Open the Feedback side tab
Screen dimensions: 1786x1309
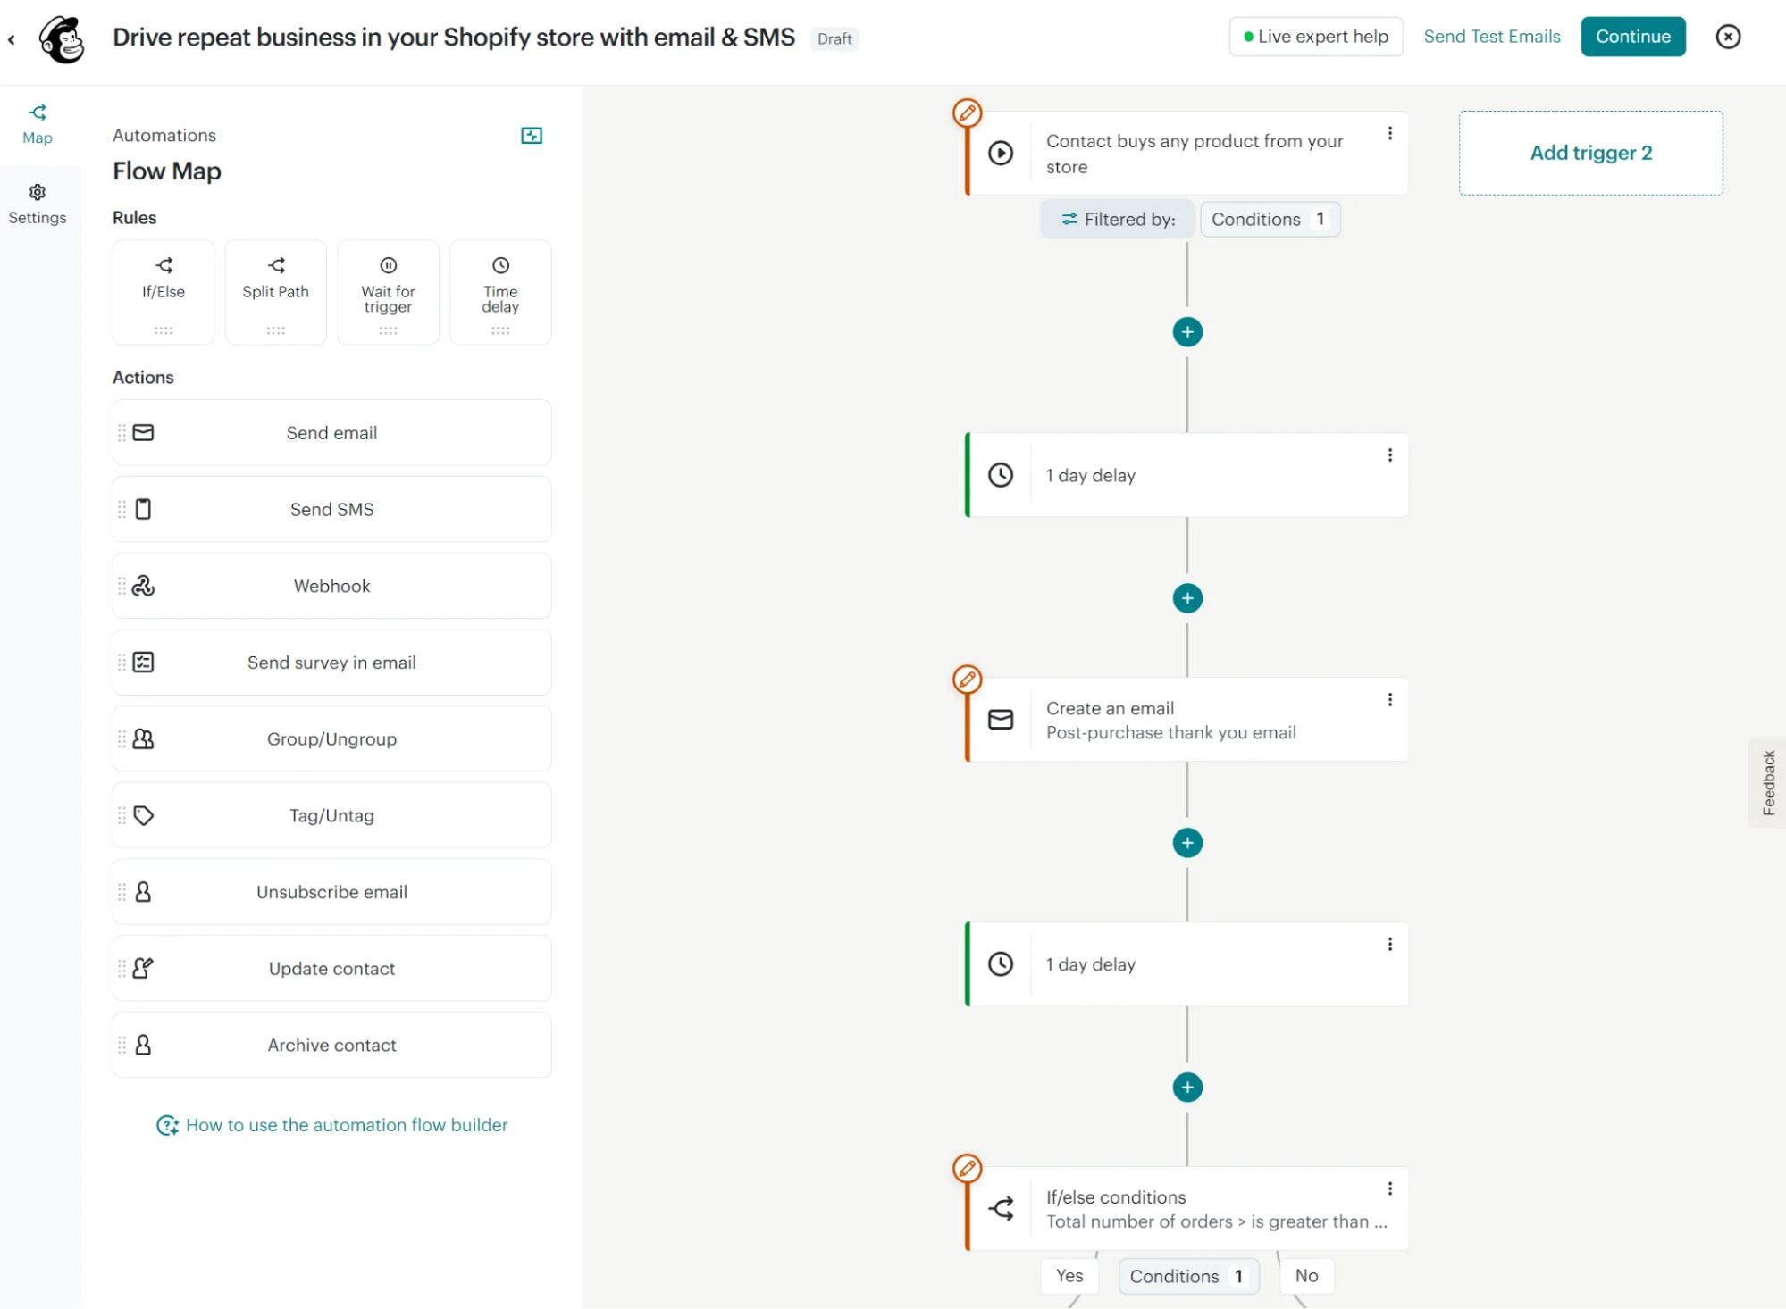[x=1768, y=783]
